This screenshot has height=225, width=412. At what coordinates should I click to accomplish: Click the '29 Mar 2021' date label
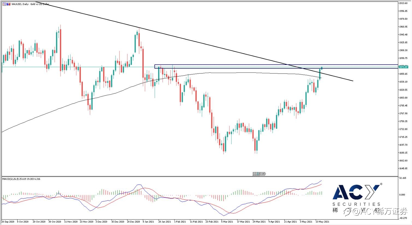tap(259, 222)
